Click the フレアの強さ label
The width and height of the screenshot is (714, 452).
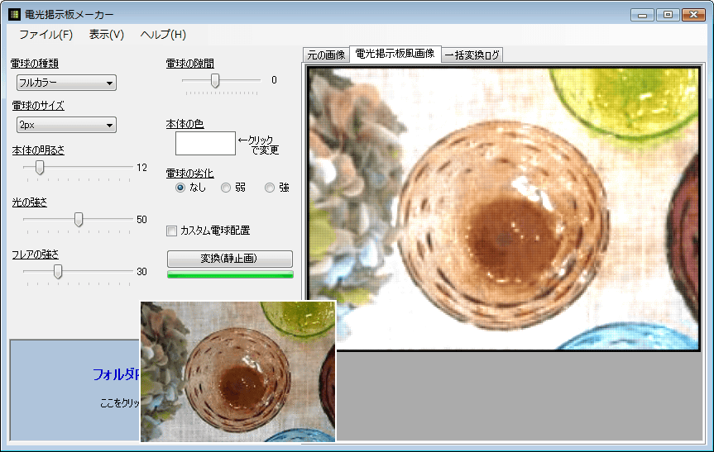pos(36,255)
